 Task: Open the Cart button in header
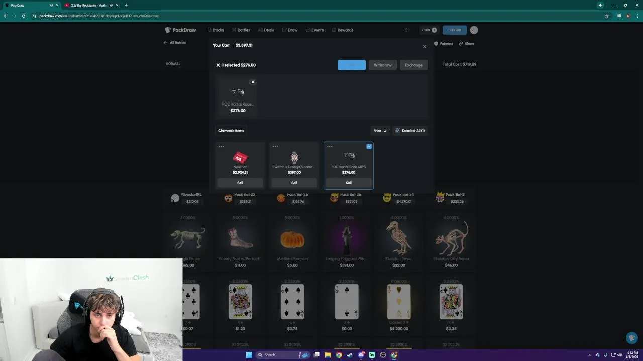click(430, 30)
